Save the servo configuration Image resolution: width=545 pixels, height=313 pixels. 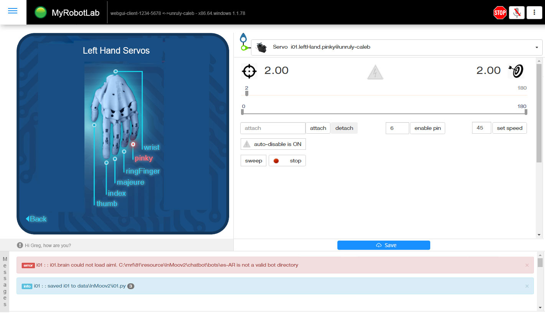coord(384,245)
